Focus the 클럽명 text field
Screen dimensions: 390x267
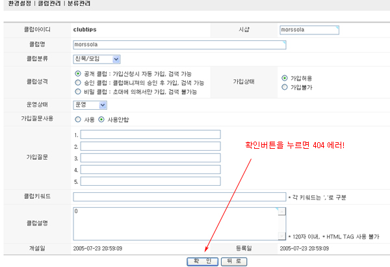179,45
